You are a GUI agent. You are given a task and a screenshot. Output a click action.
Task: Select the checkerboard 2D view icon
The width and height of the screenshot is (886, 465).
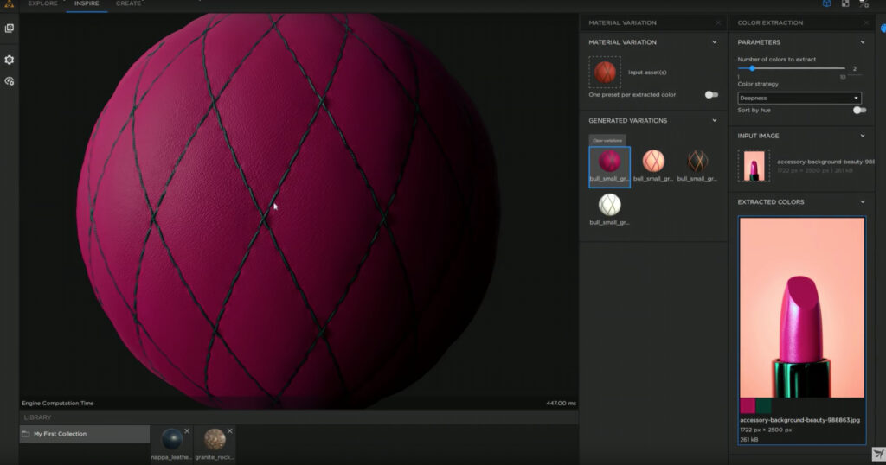(x=845, y=3)
